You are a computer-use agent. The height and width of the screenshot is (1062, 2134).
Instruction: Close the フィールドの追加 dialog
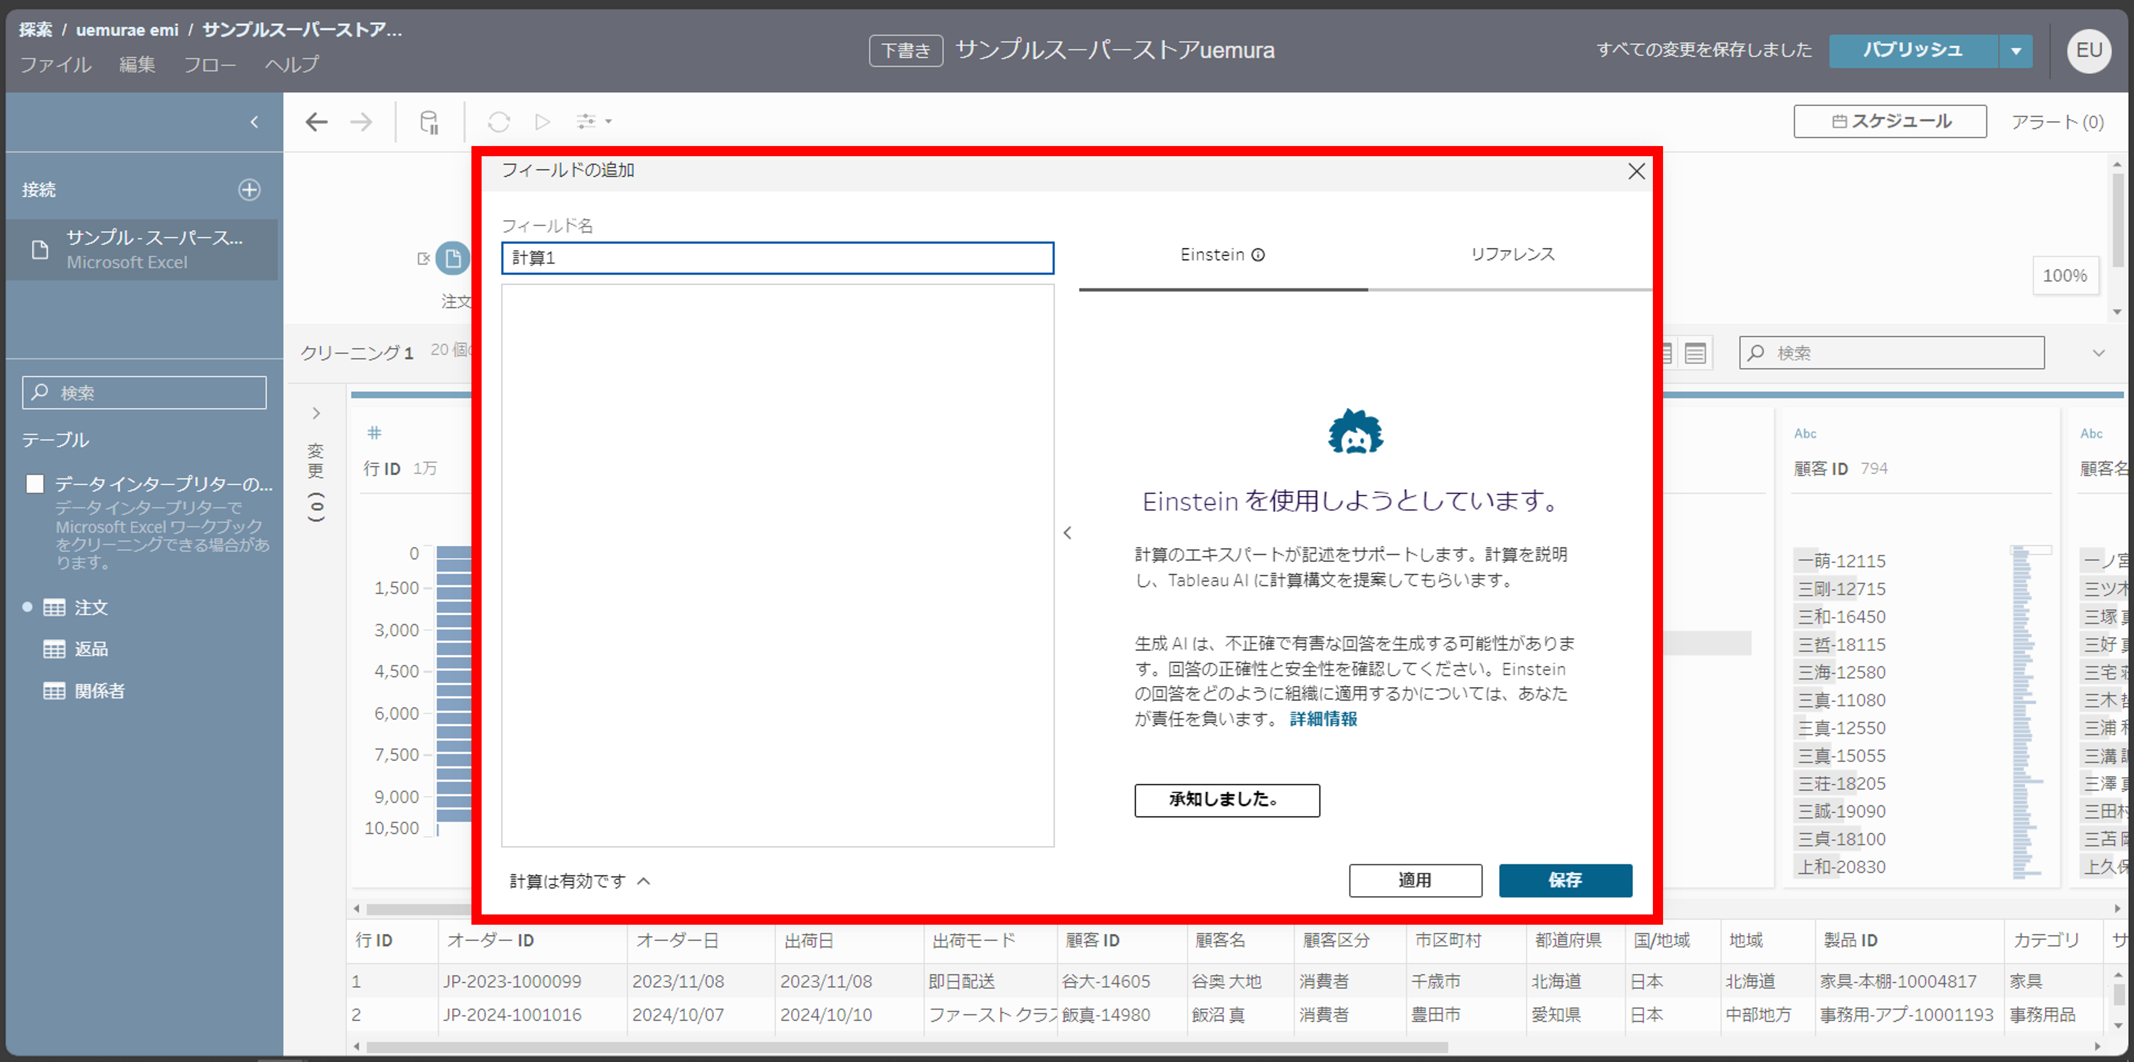click(x=1636, y=171)
